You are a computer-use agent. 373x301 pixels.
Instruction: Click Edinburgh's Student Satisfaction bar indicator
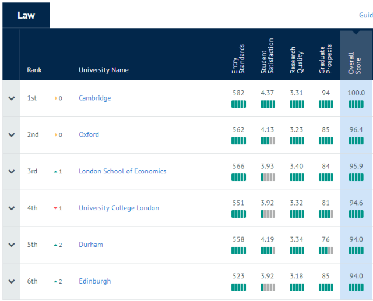268,287
